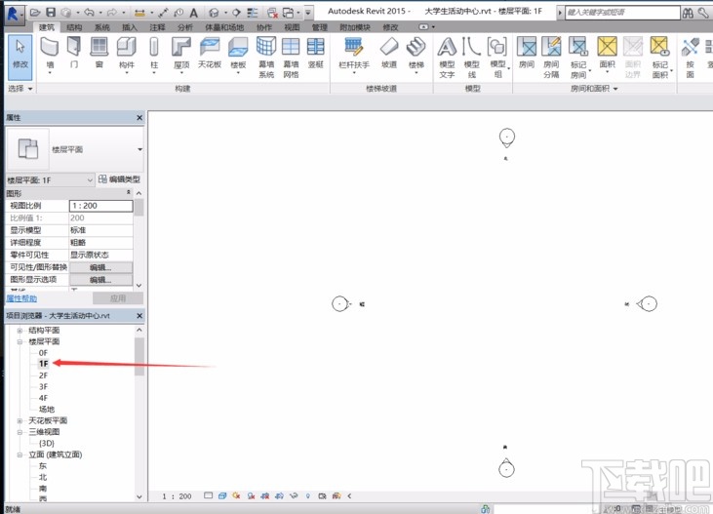The width and height of the screenshot is (713, 514).
Task: Switch to the 系统 ribbon tab
Action: (101, 27)
